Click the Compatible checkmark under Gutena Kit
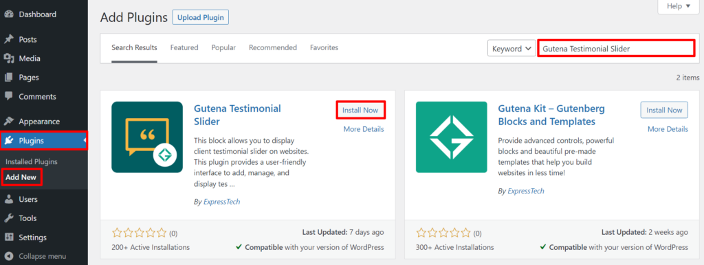The image size is (704, 265). pyautogui.click(x=543, y=247)
